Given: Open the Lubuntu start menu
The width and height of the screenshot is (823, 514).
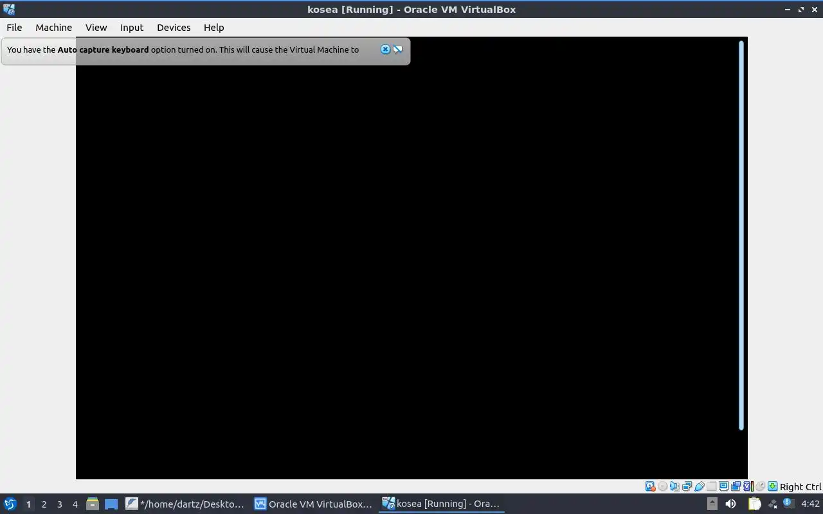Looking at the screenshot, I should point(10,504).
